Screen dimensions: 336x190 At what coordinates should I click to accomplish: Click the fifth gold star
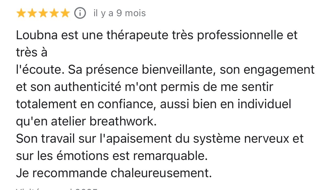point(65,13)
